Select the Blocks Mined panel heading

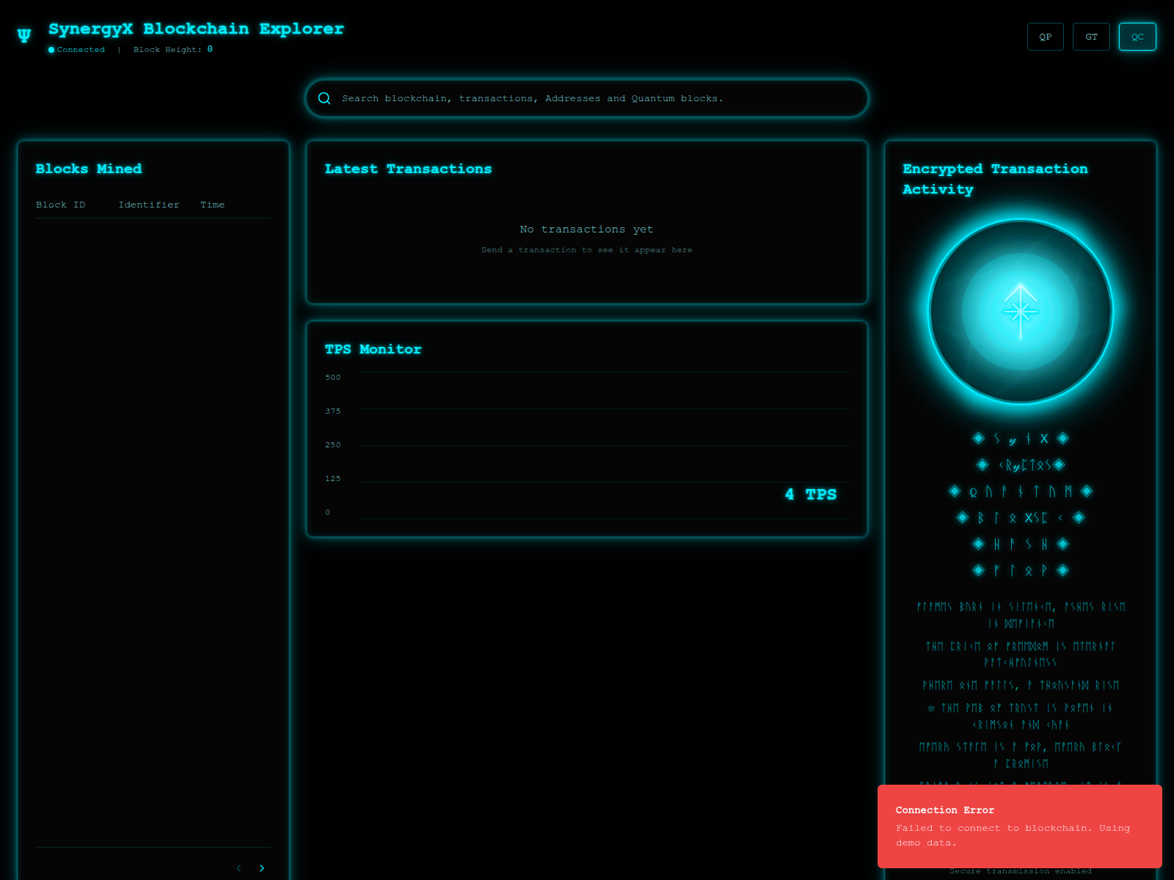89,169
